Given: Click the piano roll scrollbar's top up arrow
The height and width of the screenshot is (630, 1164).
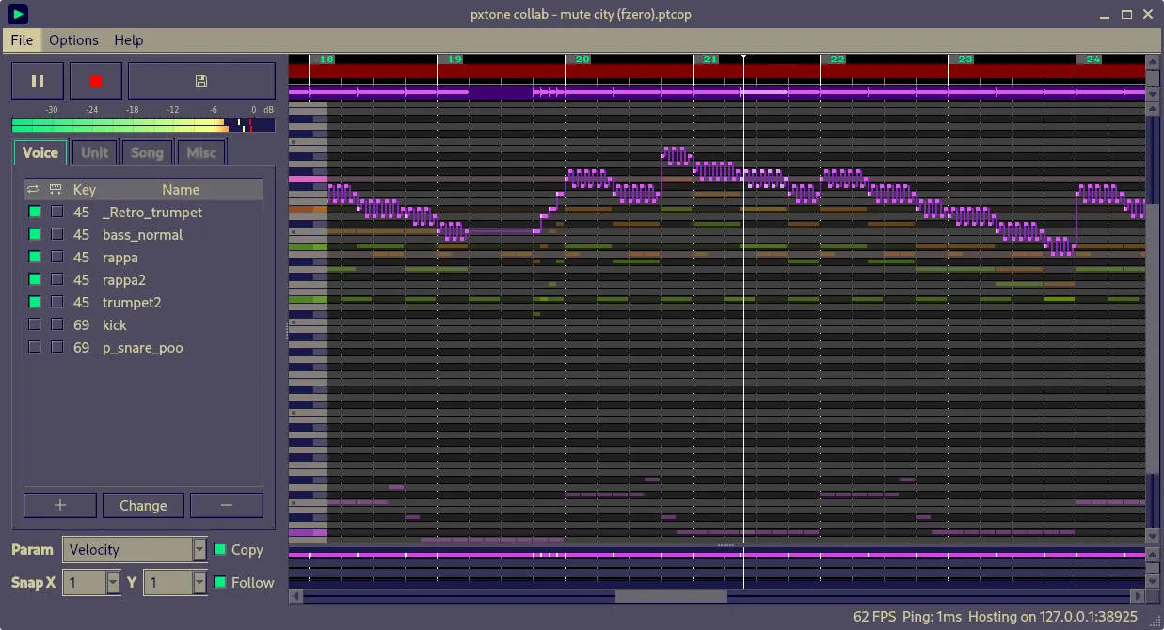Looking at the screenshot, I should pos(1153,108).
